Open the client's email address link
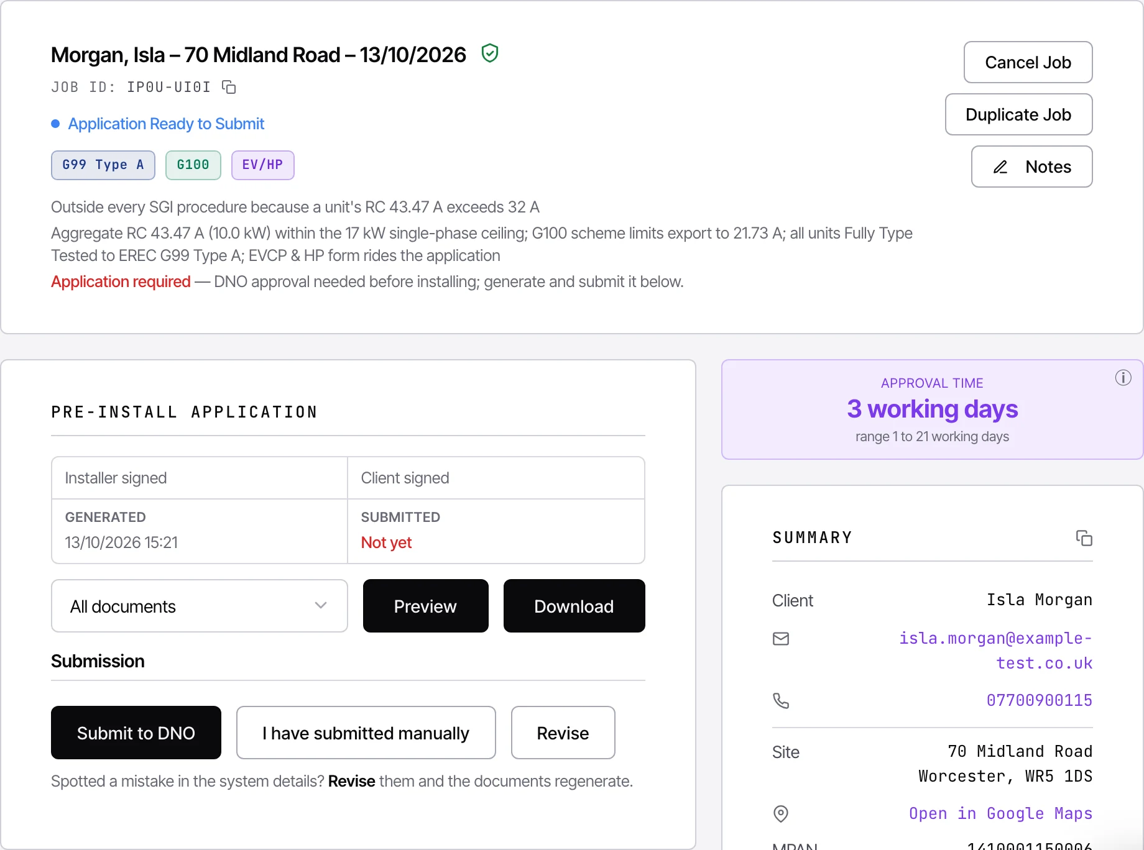 pos(995,651)
